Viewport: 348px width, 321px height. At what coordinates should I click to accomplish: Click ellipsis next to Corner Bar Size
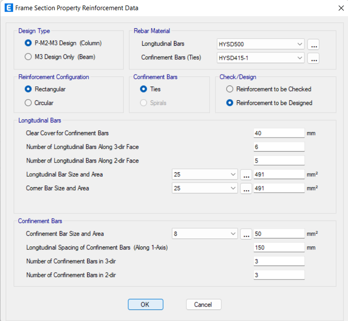(x=246, y=188)
